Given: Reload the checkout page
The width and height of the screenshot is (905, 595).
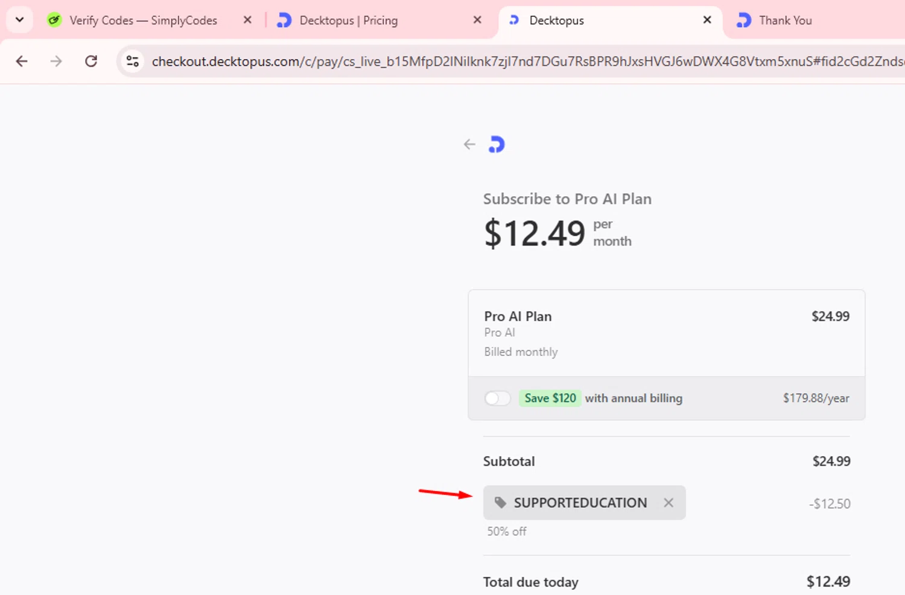Looking at the screenshot, I should tap(91, 61).
